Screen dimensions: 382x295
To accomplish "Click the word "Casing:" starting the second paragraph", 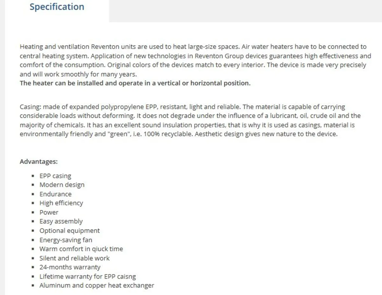I will click(x=30, y=107).
